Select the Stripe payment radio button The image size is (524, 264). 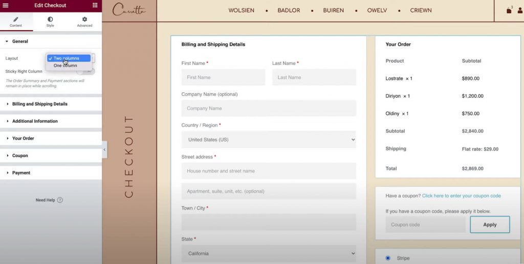[387, 258]
